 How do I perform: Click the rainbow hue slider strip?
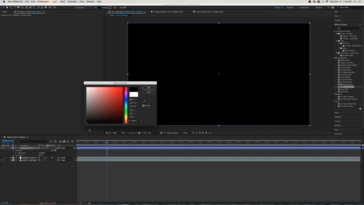tap(126, 105)
